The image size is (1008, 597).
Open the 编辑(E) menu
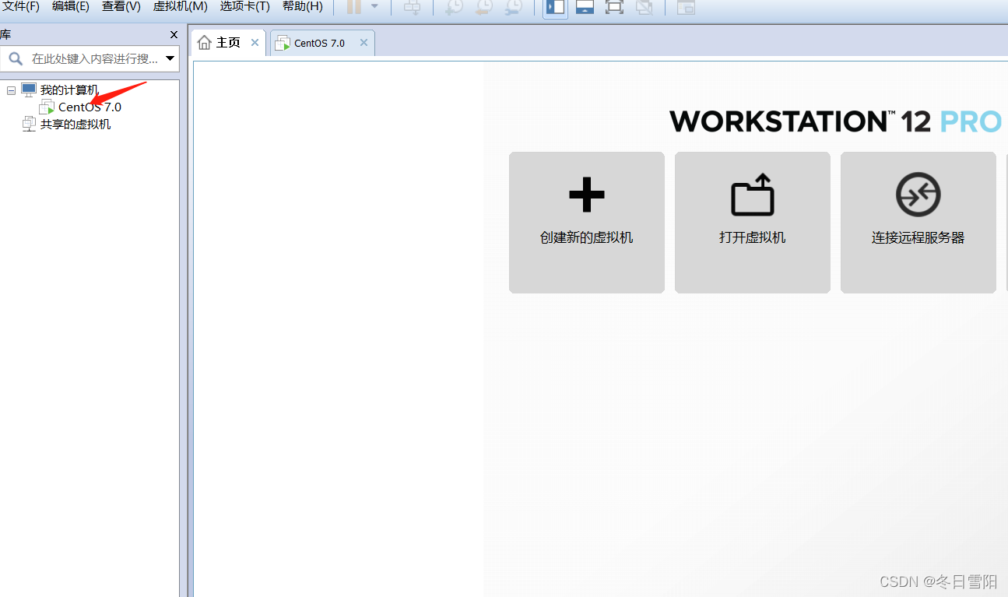pyautogui.click(x=71, y=7)
